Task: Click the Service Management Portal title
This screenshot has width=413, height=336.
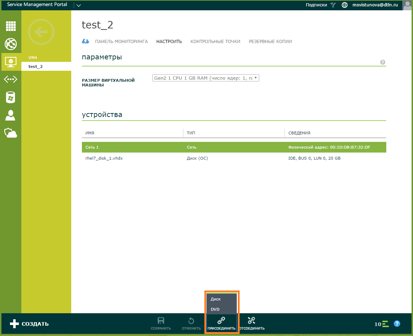Action: click(37, 5)
